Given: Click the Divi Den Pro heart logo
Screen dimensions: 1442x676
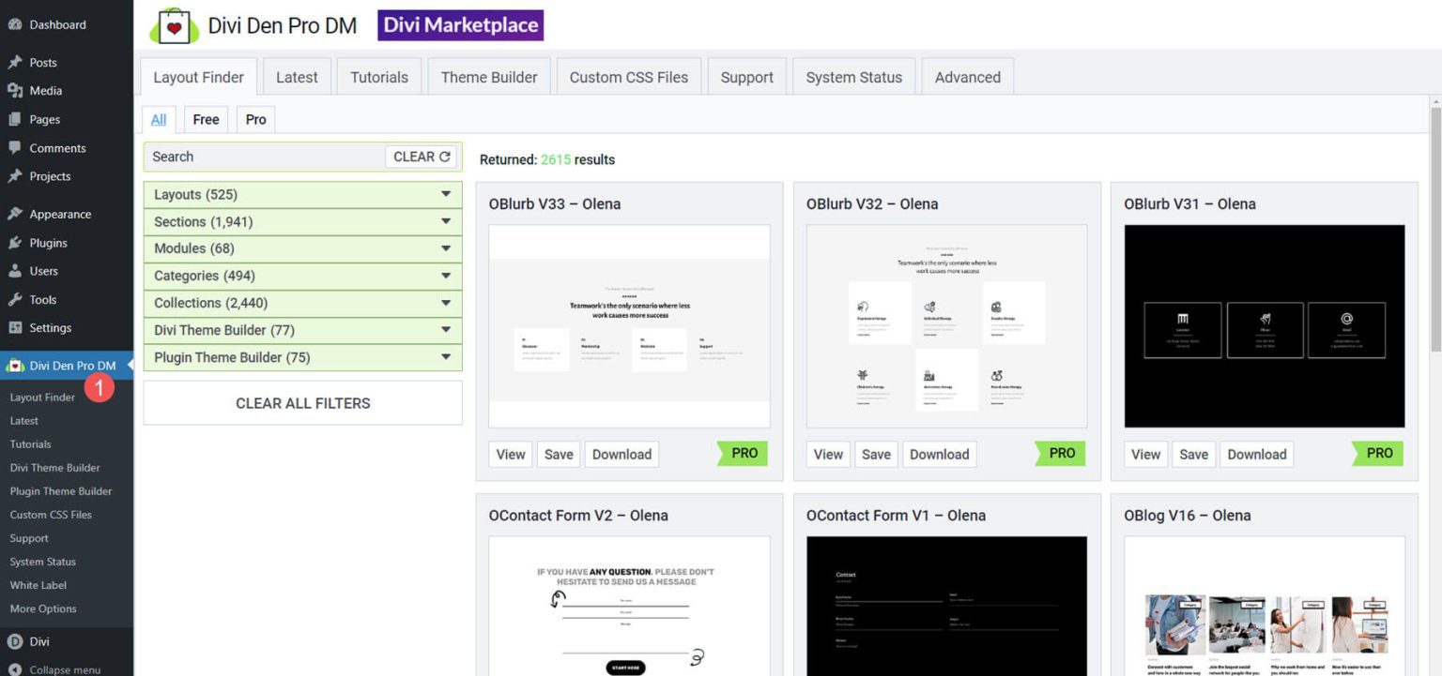Looking at the screenshot, I should tap(173, 25).
